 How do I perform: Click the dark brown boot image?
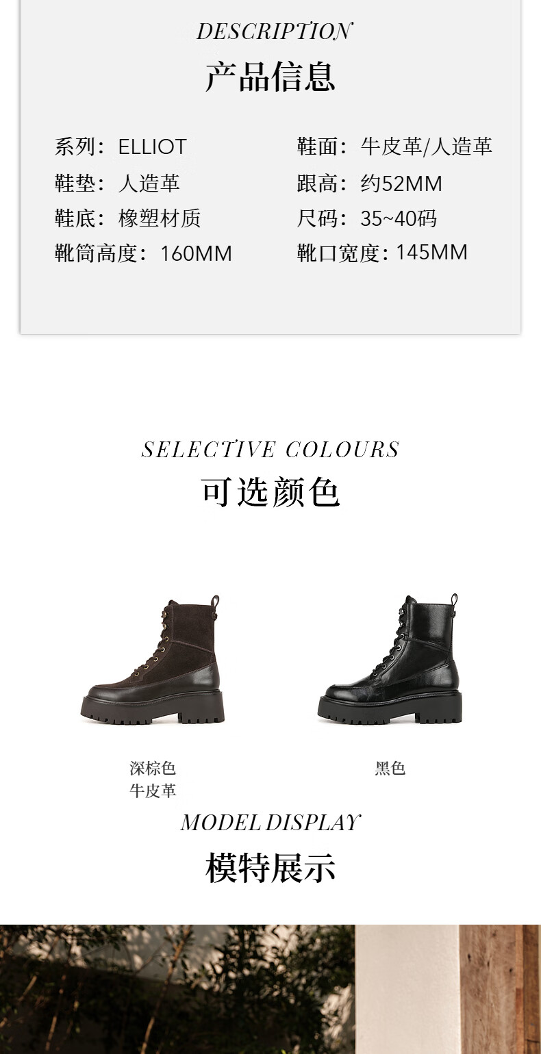(x=153, y=660)
